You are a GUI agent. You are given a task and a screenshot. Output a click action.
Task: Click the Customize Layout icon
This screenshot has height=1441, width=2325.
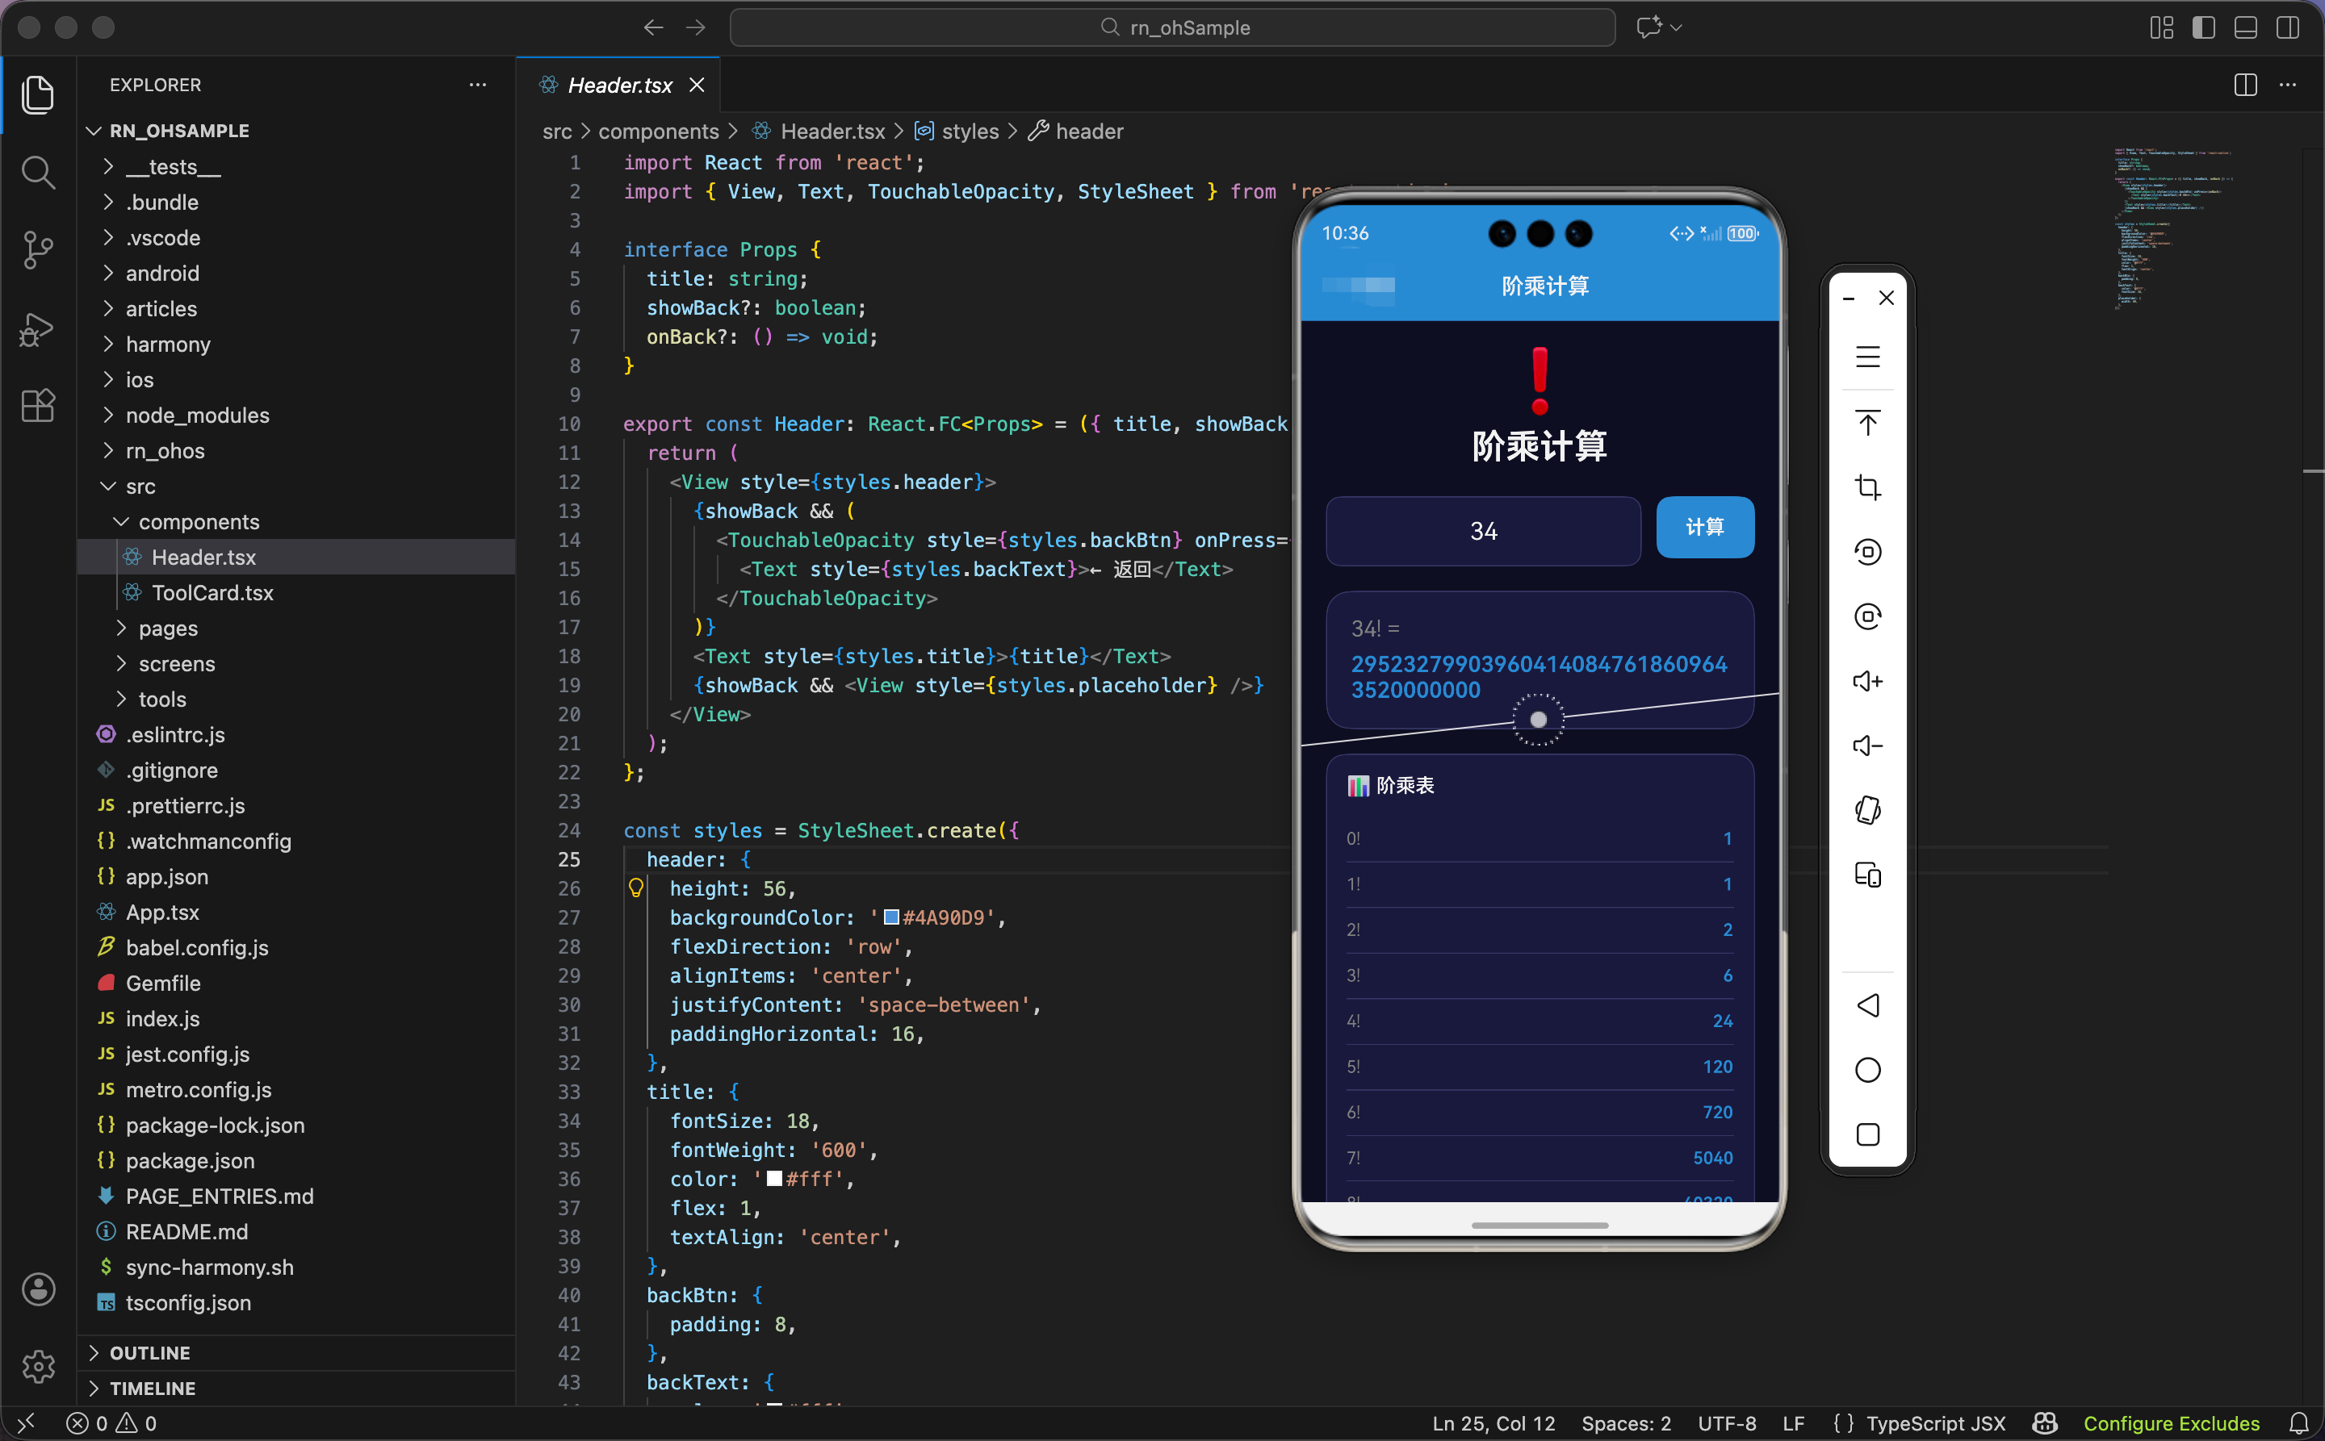coord(2161,27)
